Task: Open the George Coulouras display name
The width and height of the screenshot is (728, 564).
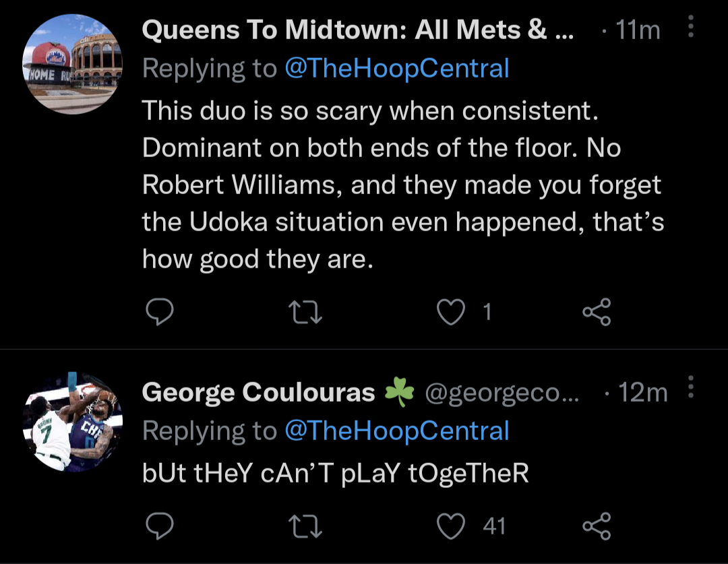Action: pos(258,392)
